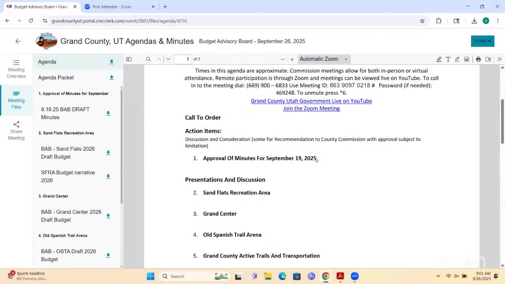The image size is (505, 284).
Task: Open the search within document tool
Action: tap(148, 59)
